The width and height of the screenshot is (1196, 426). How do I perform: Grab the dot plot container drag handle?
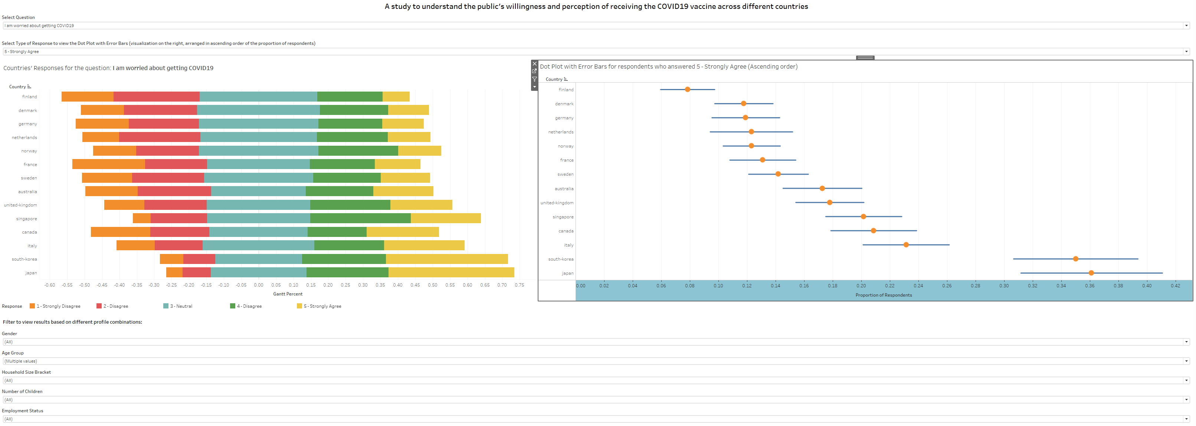(865, 58)
